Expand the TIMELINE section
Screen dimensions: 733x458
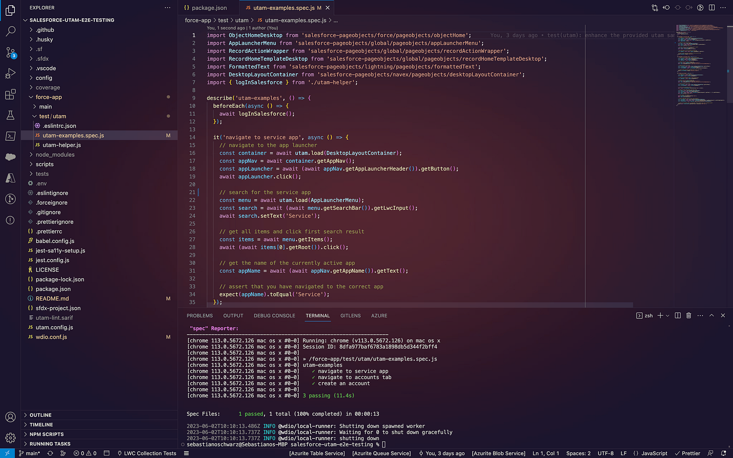[41, 425]
